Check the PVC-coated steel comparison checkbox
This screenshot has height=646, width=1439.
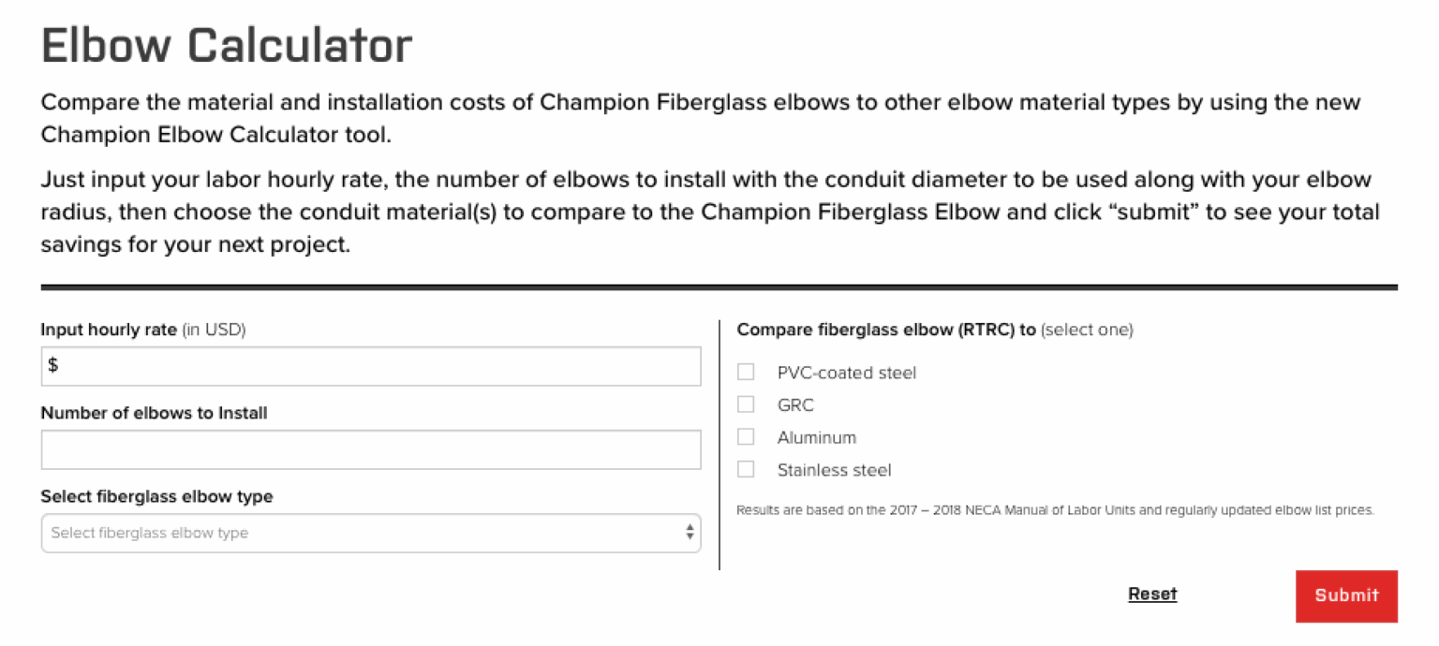pos(746,372)
